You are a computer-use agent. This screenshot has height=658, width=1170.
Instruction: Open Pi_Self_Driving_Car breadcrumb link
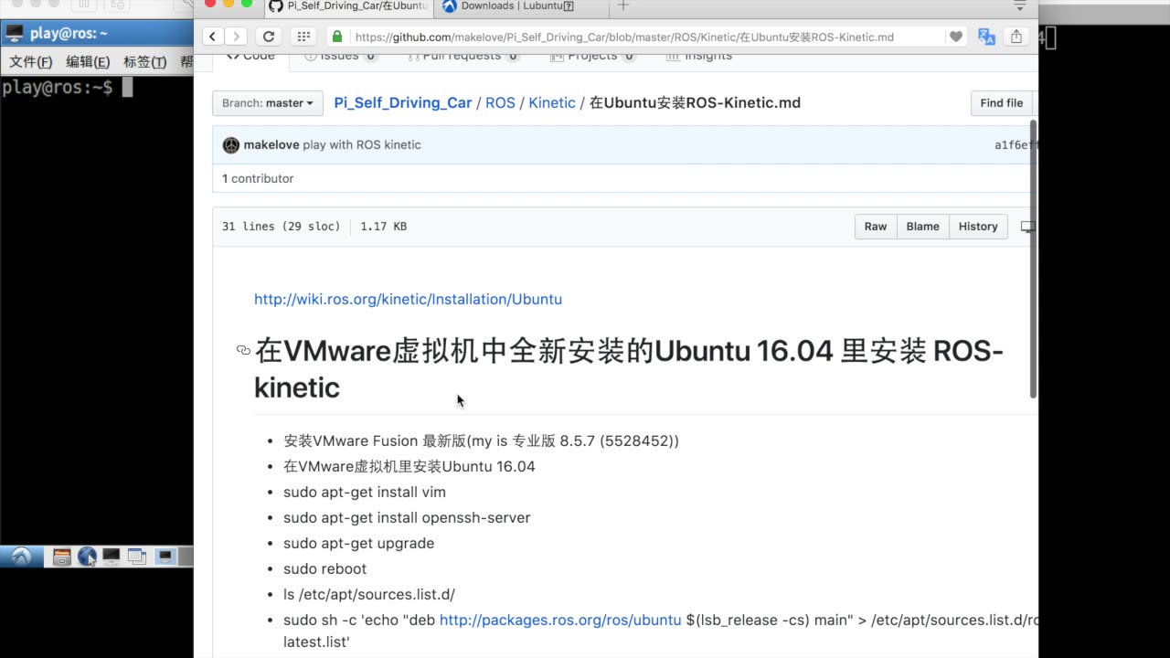(x=403, y=102)
